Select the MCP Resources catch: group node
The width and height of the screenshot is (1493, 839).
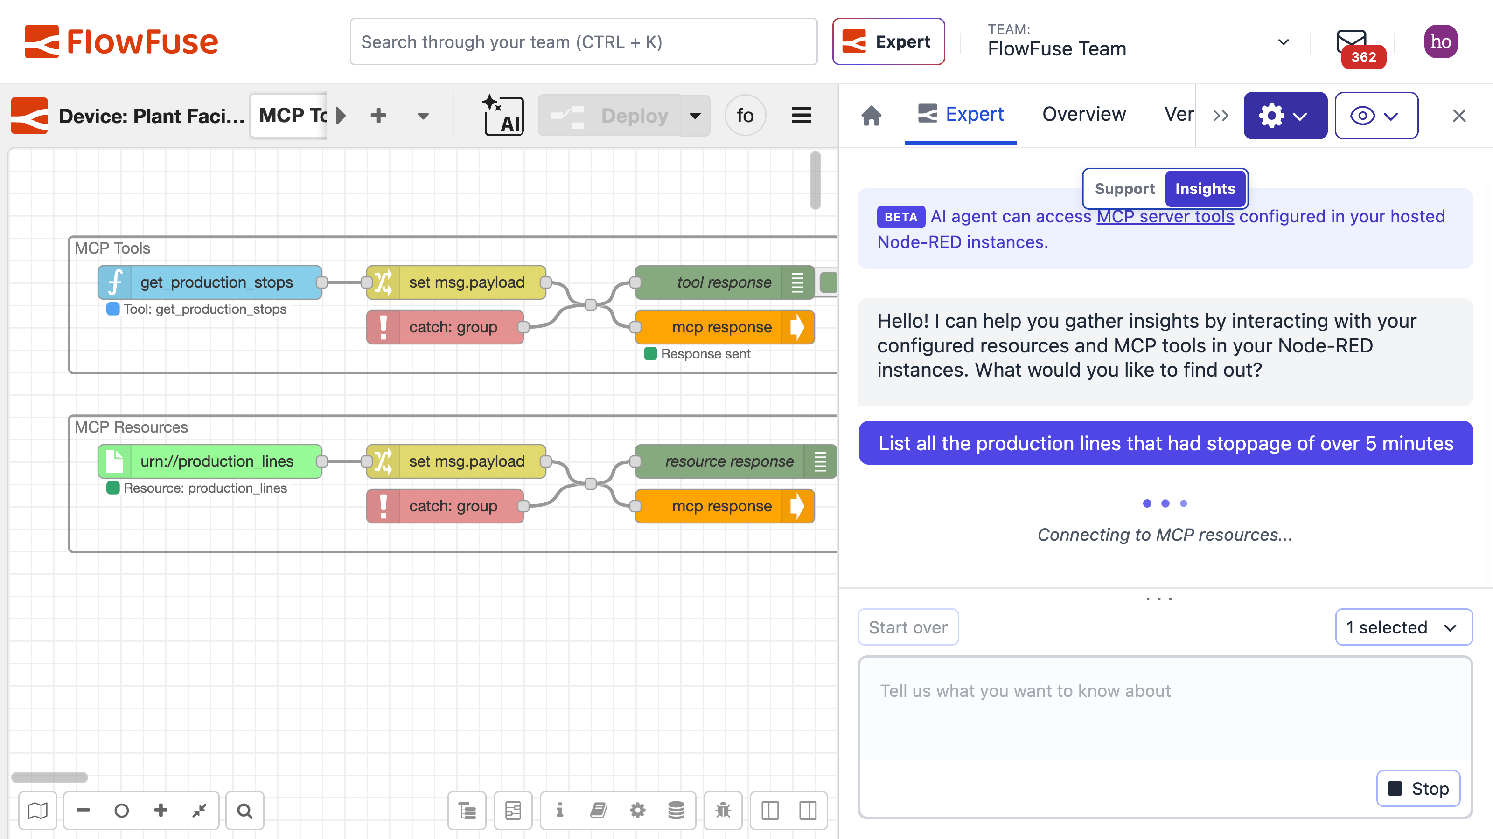[445, 506]
